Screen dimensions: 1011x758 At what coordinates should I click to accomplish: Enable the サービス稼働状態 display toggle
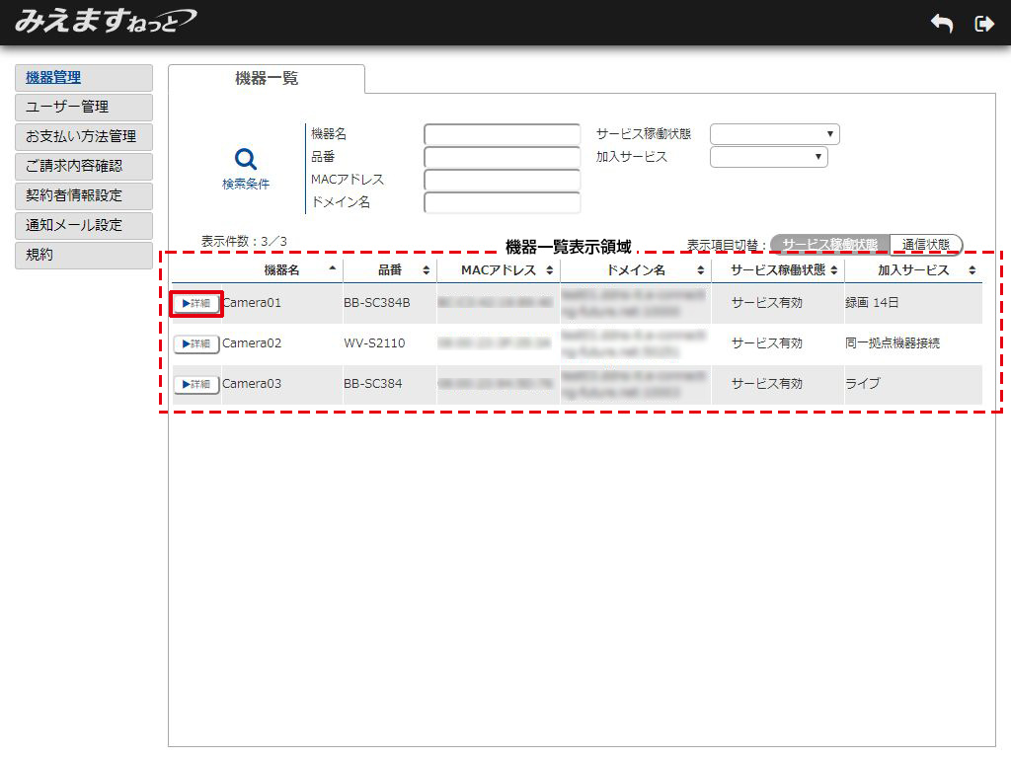pyautogui.click(x=832, y=243)
